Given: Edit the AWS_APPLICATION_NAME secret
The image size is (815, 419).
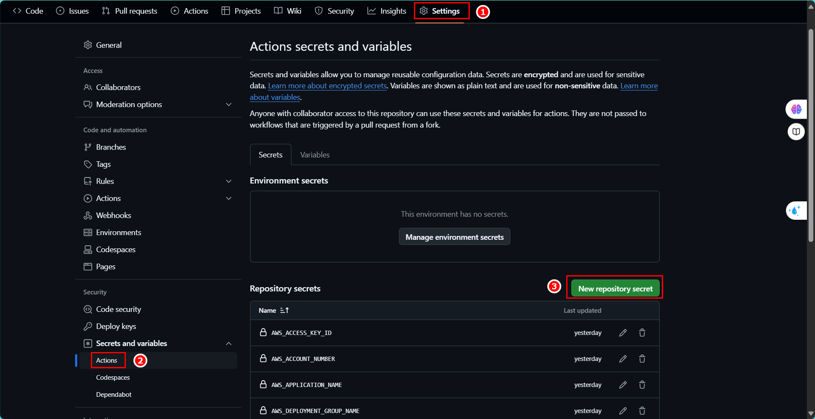Looking at the screenshot, I should tap(623, 385).
